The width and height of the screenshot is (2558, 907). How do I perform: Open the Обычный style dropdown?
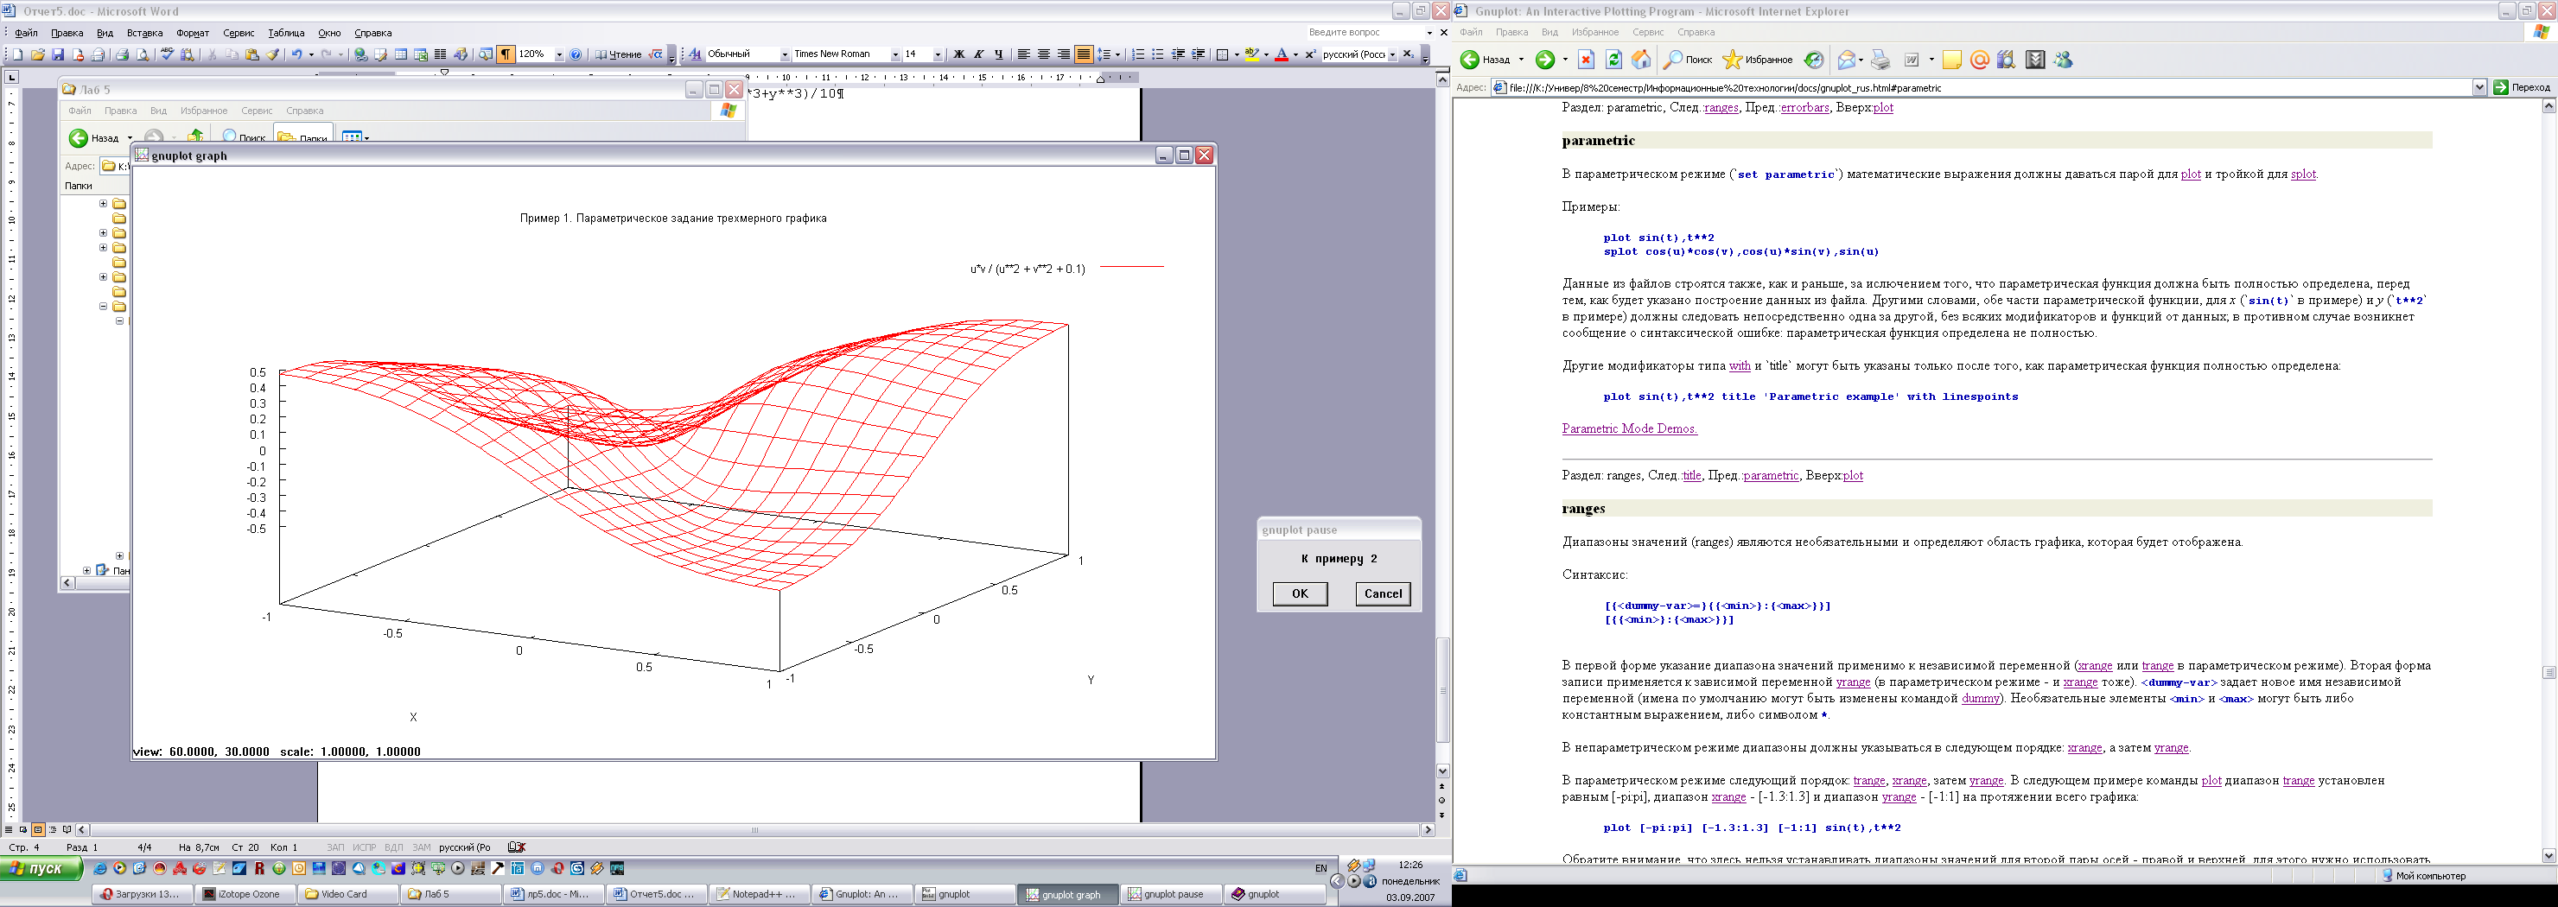point(785,54)
